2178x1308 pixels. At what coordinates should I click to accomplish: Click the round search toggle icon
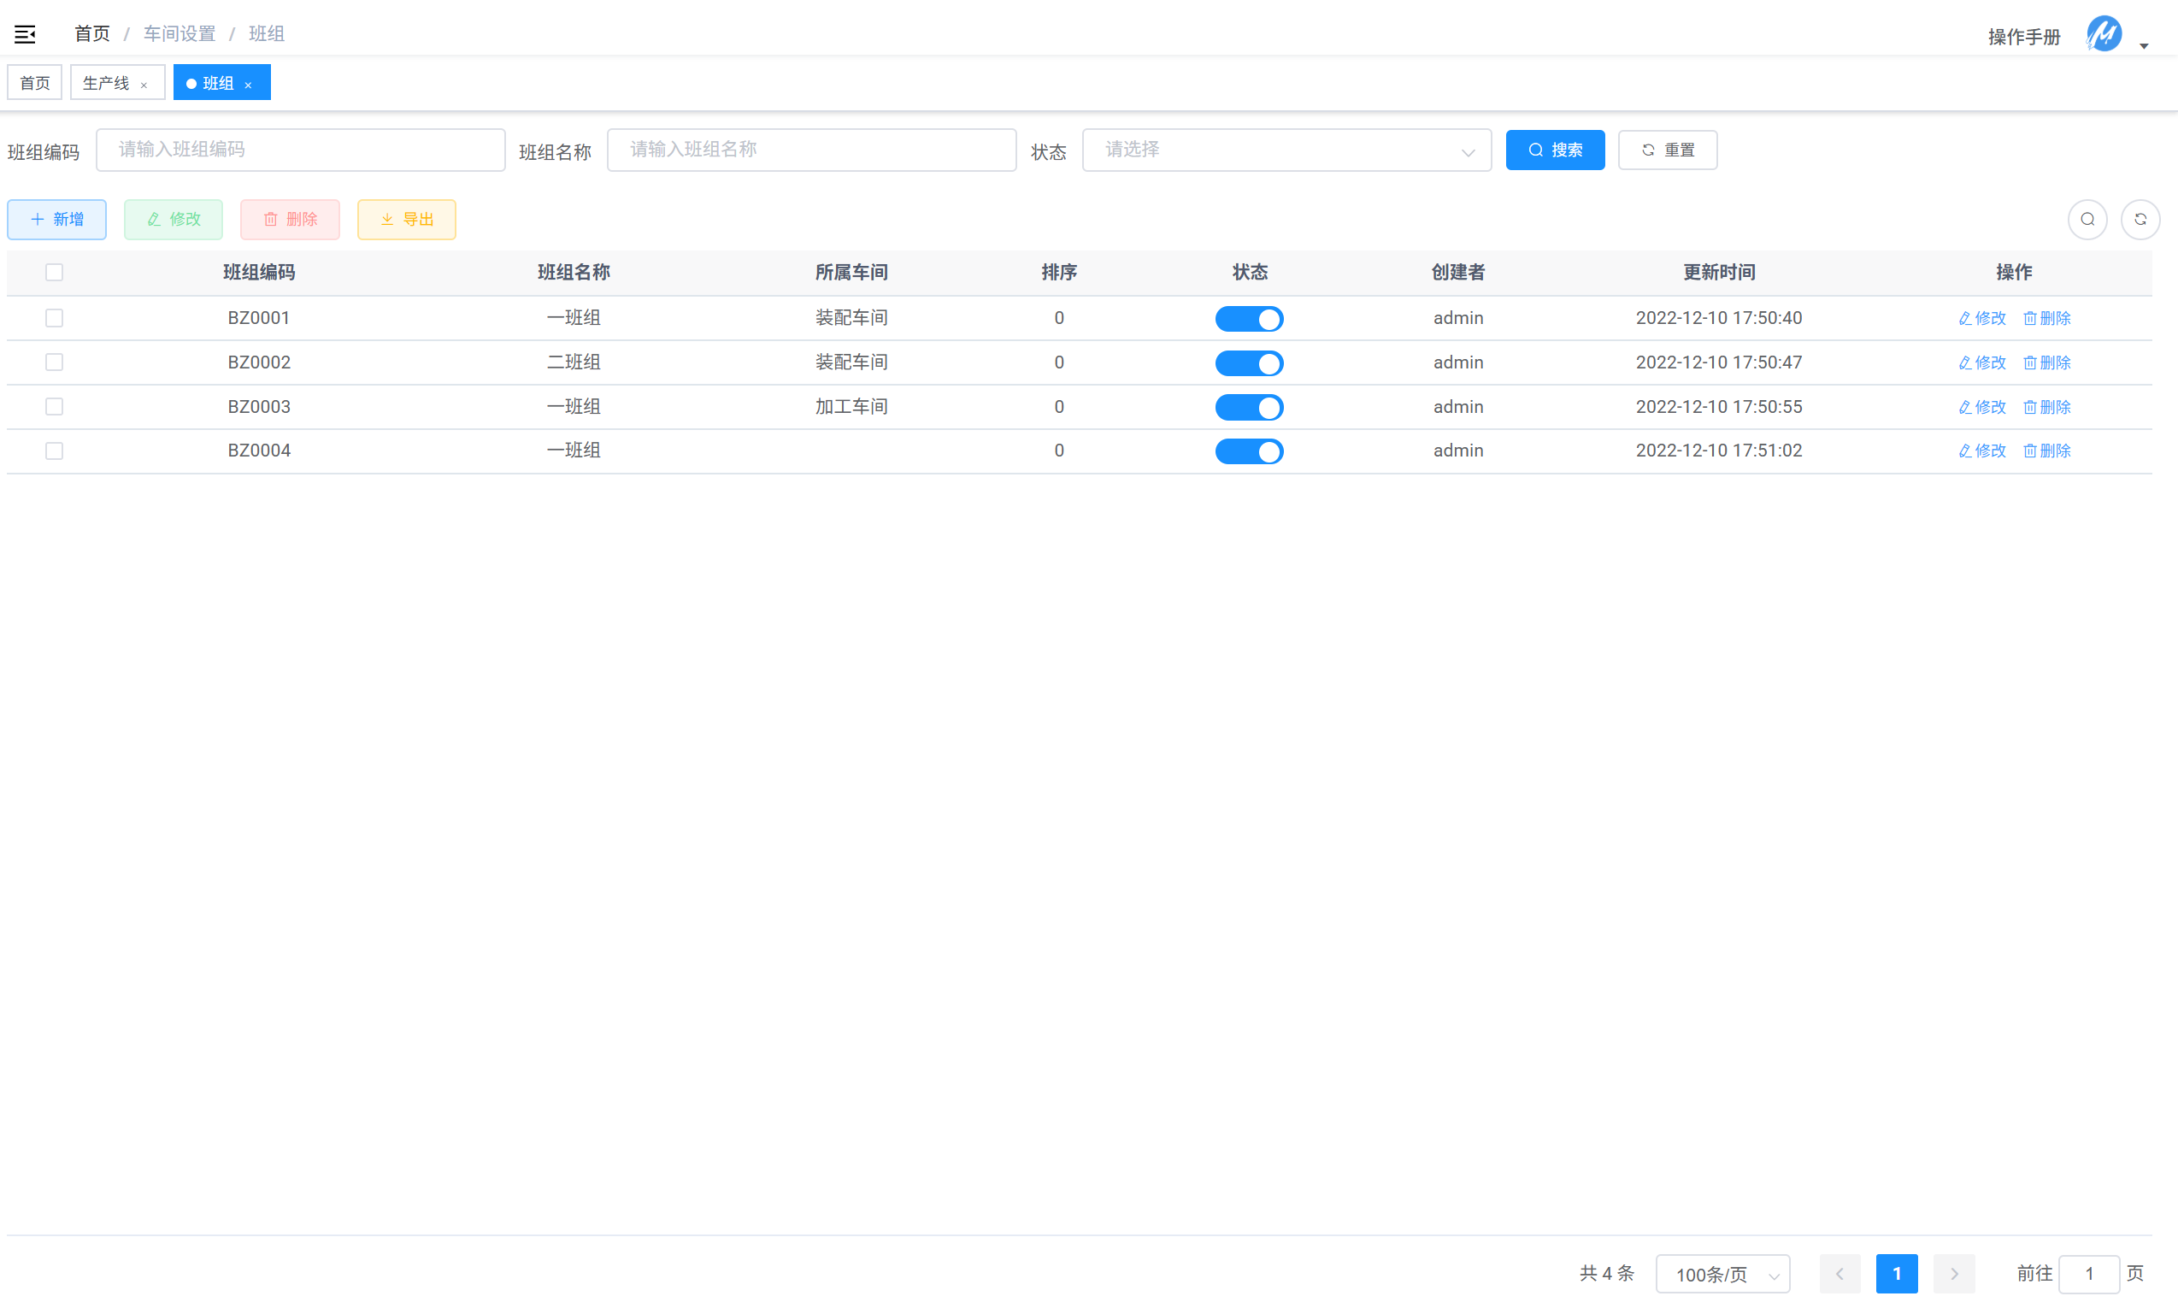pos(2087,220)
